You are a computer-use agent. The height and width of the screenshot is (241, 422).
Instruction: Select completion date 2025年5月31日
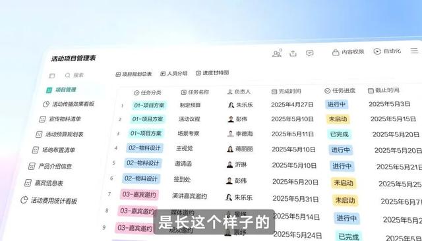295,199
